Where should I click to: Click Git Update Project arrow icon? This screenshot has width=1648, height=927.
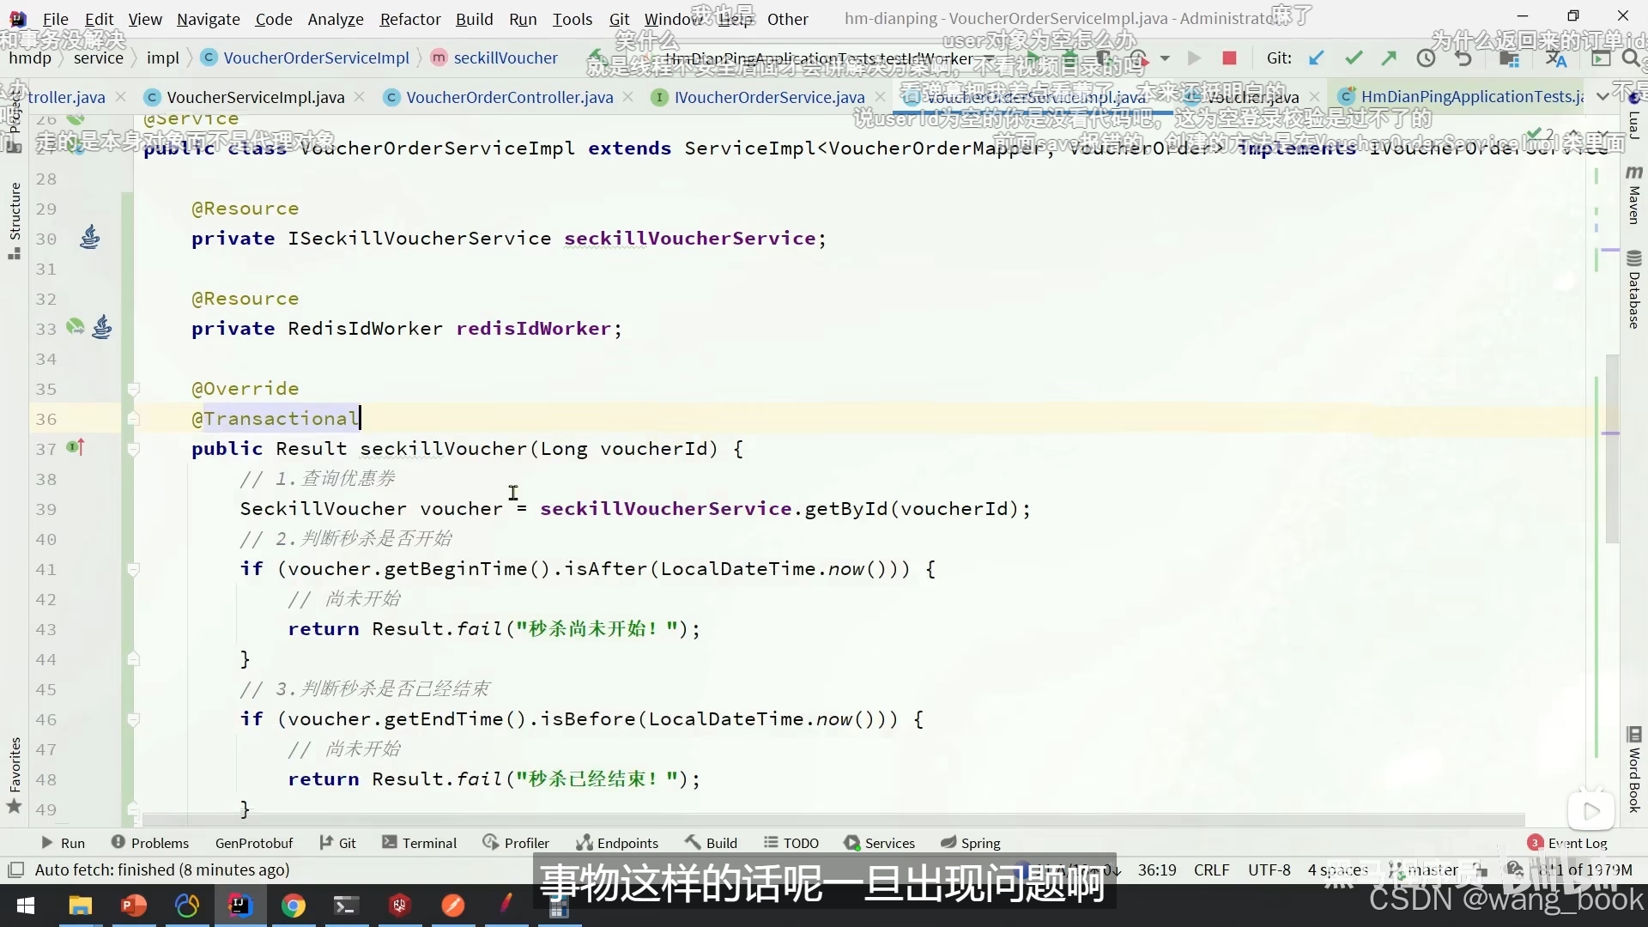pyautogui.click(x=1316, y=58)
